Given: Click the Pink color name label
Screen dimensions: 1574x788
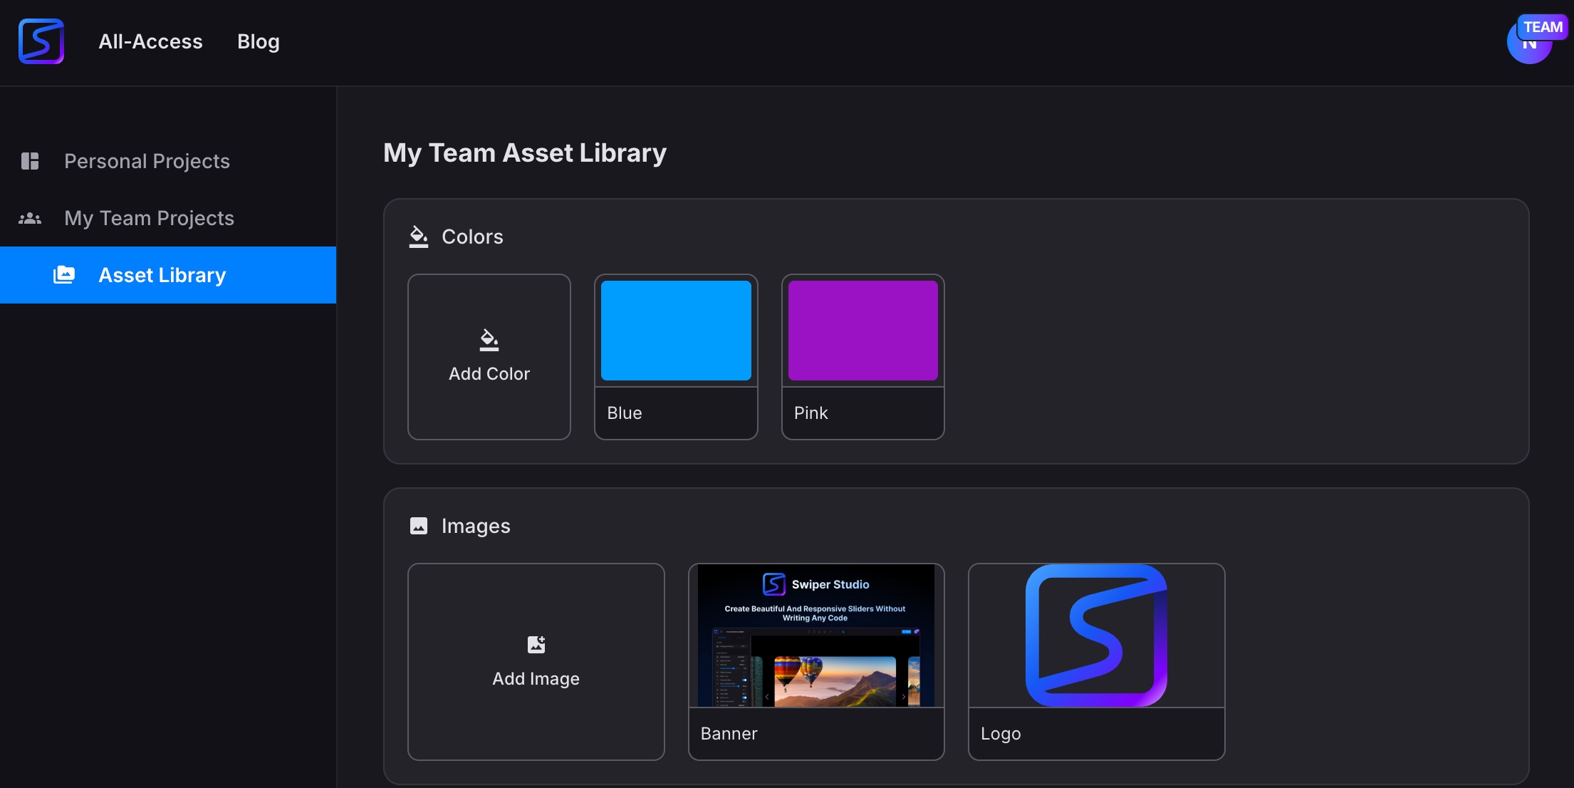Looking at the screenshot, I should (x=811, y=413).
